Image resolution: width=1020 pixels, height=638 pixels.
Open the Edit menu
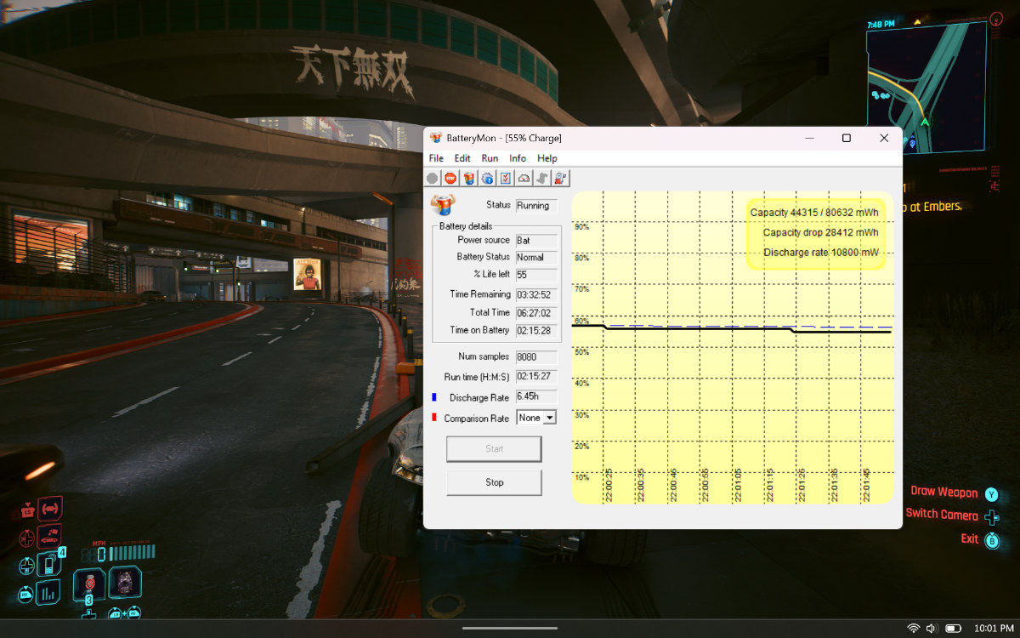coord(462,158)
